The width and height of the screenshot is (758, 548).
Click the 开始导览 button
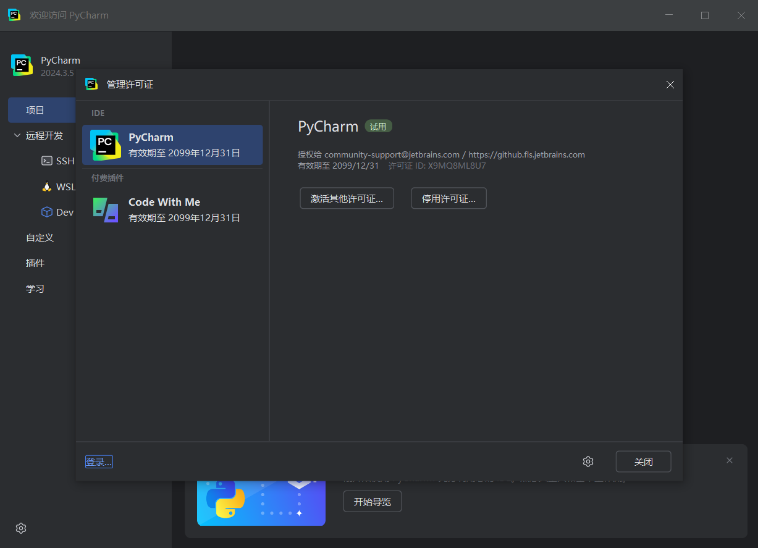(372, 502)
